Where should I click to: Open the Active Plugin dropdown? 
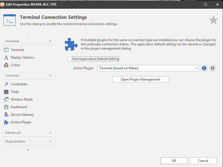click(196, 68)
